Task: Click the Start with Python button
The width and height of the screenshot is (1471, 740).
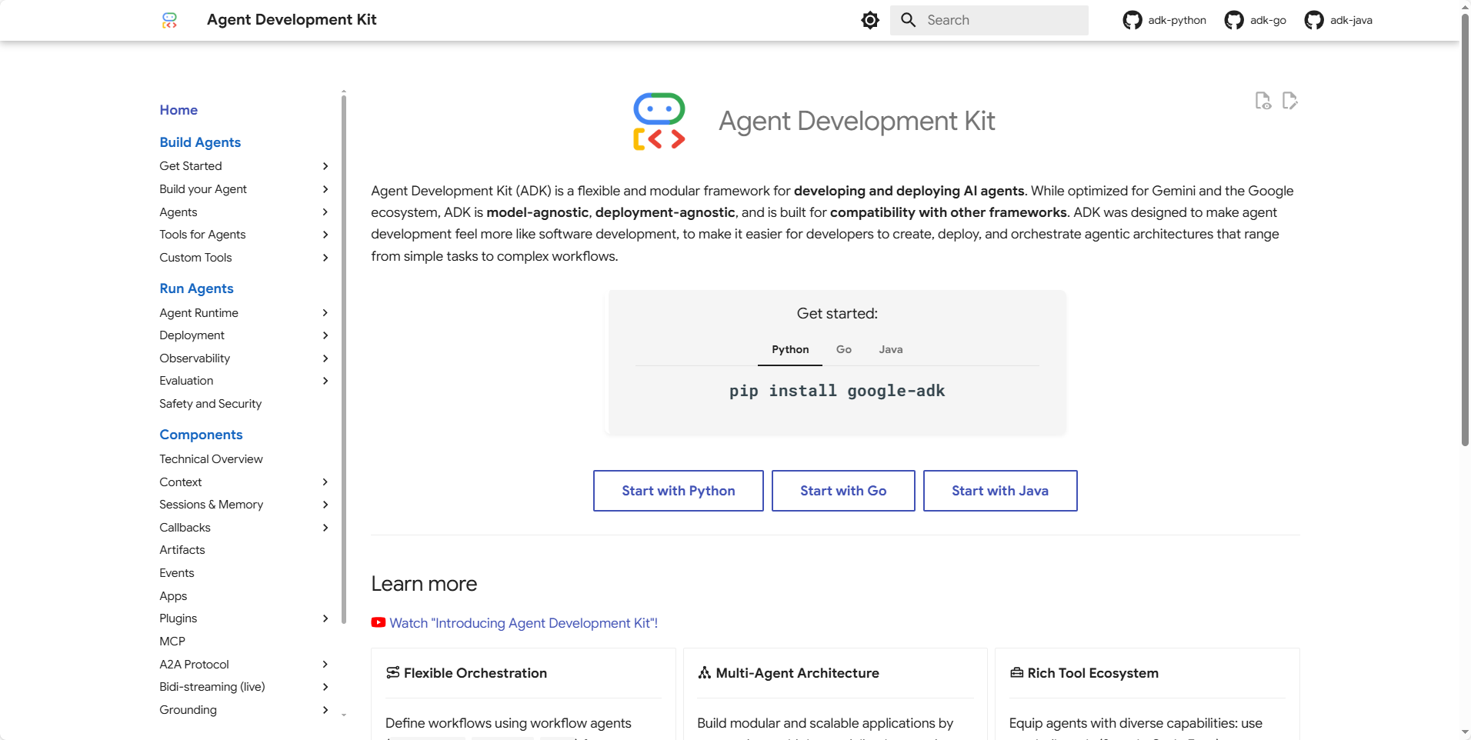Action: [x=678, y=491]
